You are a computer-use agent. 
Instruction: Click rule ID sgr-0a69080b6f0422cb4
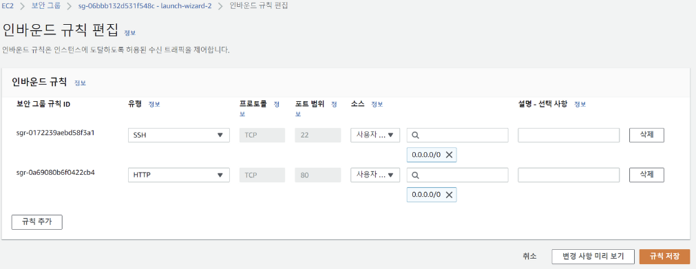[56, 172]
